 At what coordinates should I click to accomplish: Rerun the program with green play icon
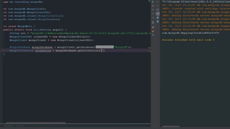(153, 2)
